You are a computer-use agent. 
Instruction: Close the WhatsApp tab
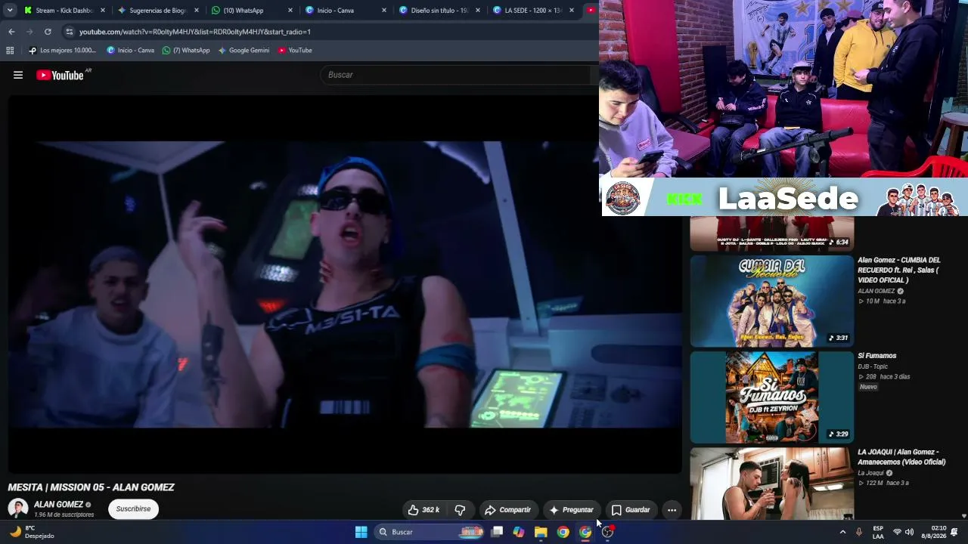(x=290, y=11)
